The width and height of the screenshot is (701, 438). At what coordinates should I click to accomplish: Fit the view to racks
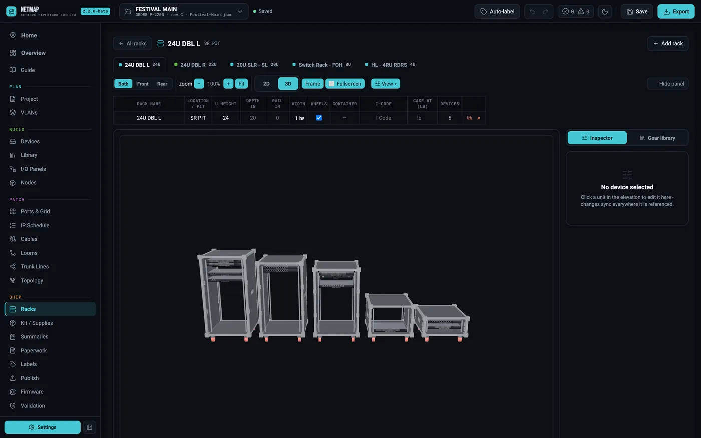pos(241,84)
